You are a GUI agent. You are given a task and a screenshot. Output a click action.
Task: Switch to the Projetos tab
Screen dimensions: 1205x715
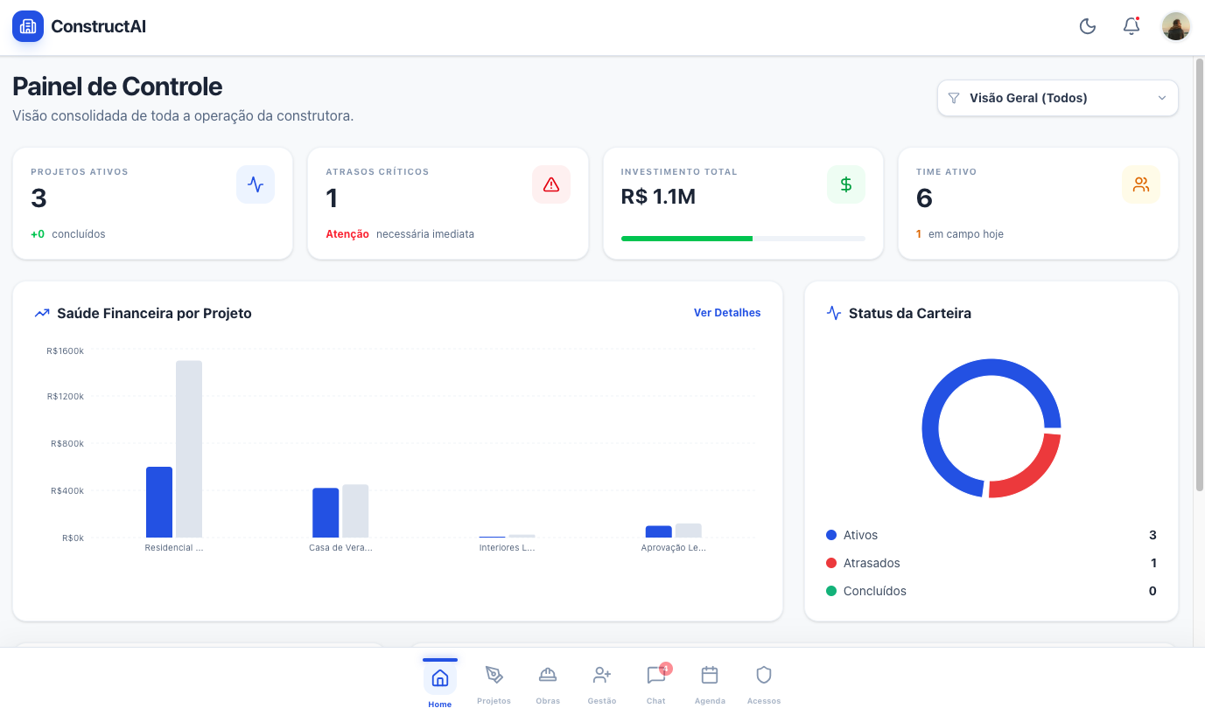pyautogui.click(x=494, y=683)
